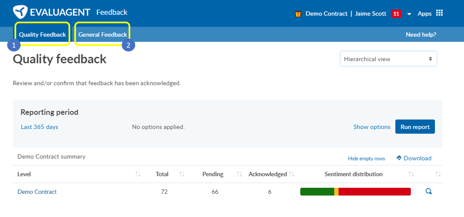This screenshot has width=464, height=217.
Task: Click the Reporting period heading
Action: pos(49,112)
